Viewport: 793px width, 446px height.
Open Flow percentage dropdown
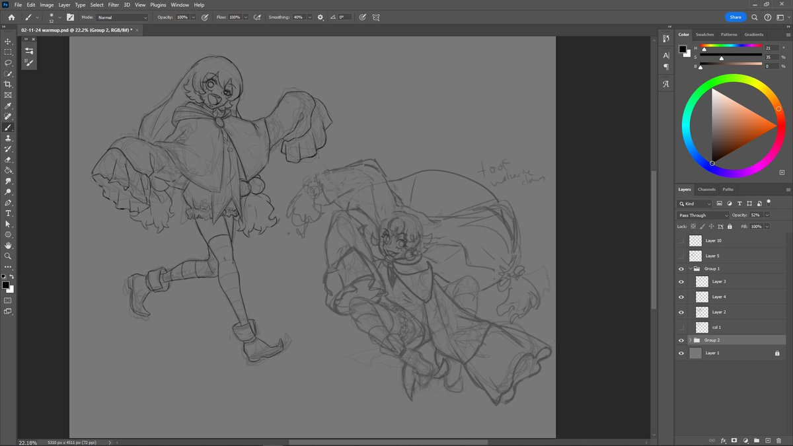coord(246,17)
